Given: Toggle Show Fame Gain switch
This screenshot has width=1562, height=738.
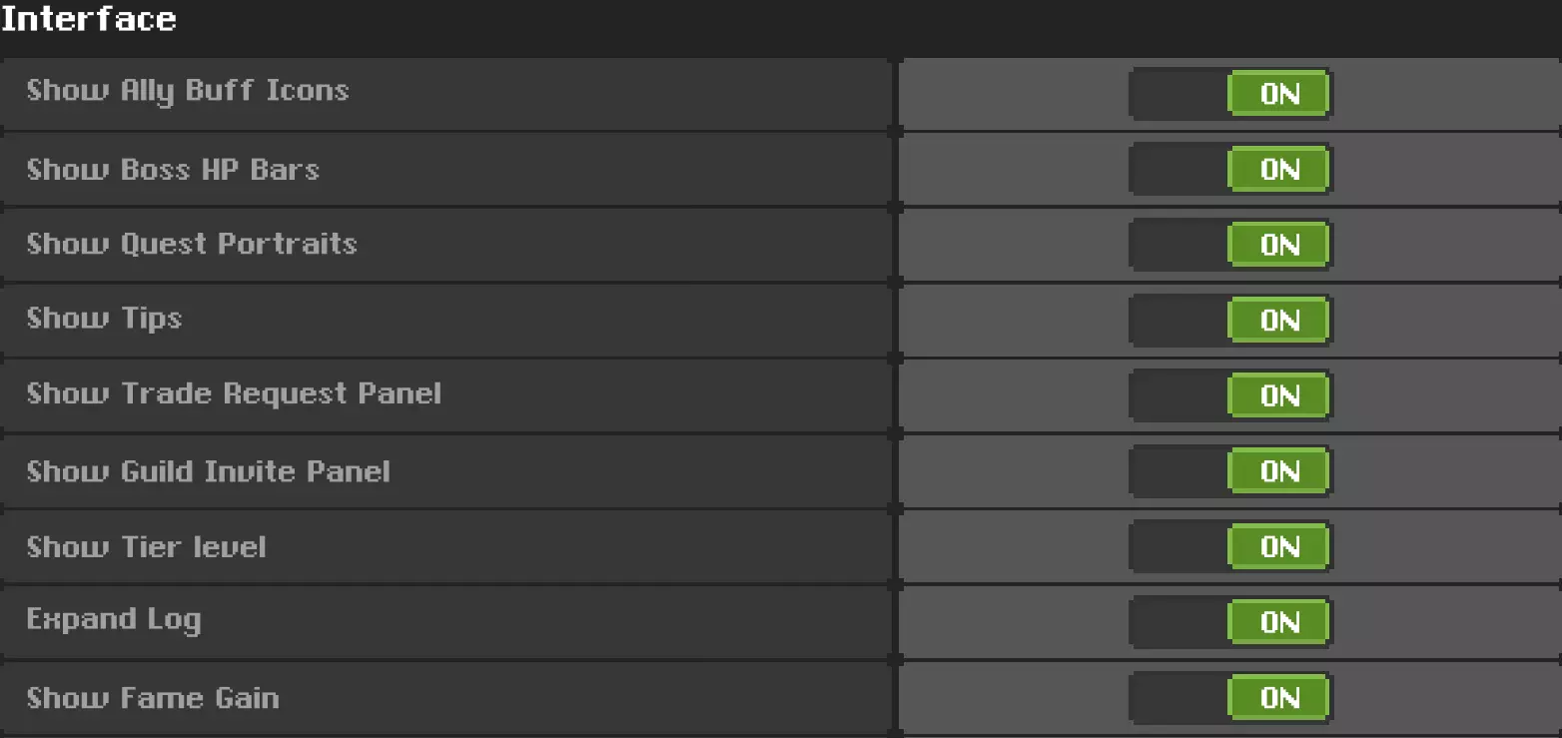Looking at the screenshot, I should [x=1230, y=697].
